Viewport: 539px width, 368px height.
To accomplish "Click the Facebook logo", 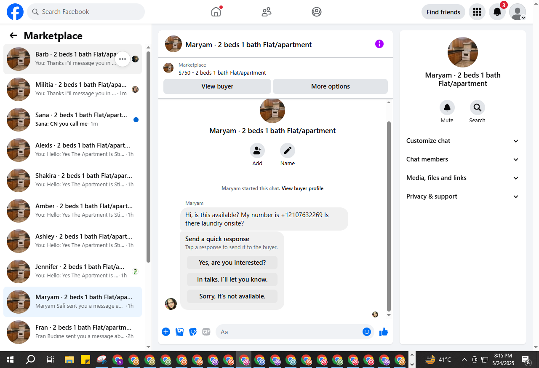I will (x=15, y=12).
